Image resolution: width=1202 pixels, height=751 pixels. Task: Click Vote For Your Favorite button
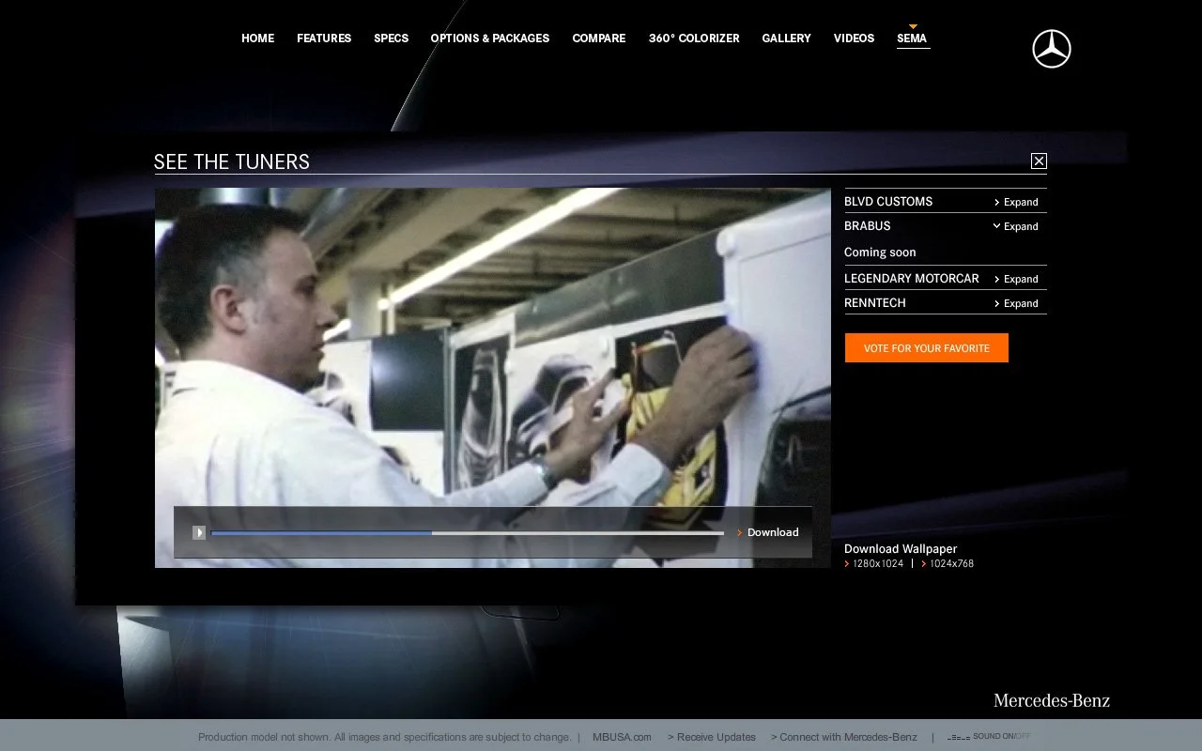(927, 348)
